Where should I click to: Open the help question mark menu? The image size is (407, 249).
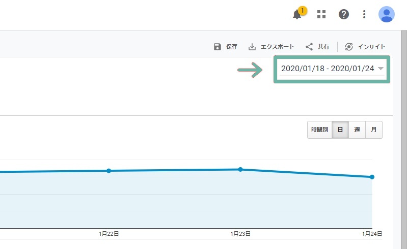click(344, 14)
